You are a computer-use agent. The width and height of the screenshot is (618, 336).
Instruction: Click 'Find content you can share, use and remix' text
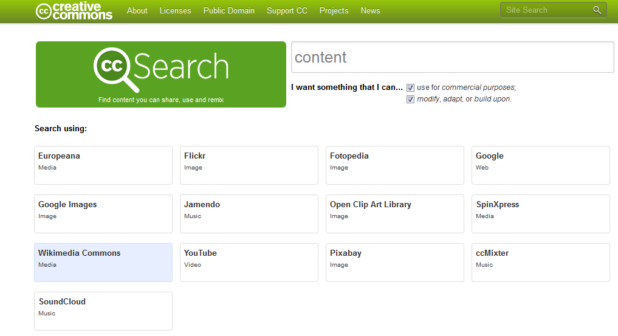(161, 100)
